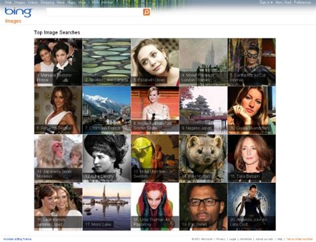Open thumbnail 5 with Cat Woman caption
The image size is (316, 242).
click(252, 62)
